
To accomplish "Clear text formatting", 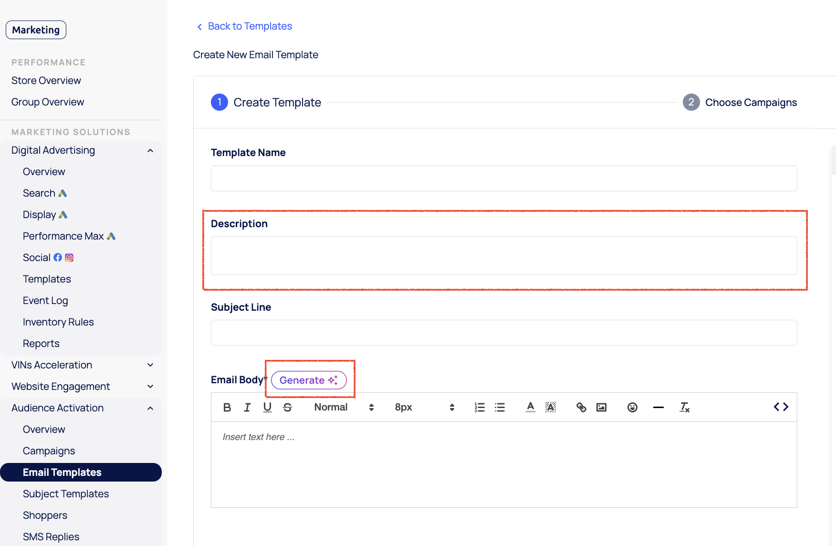I will pyautogui.click(x=684, y=407).
